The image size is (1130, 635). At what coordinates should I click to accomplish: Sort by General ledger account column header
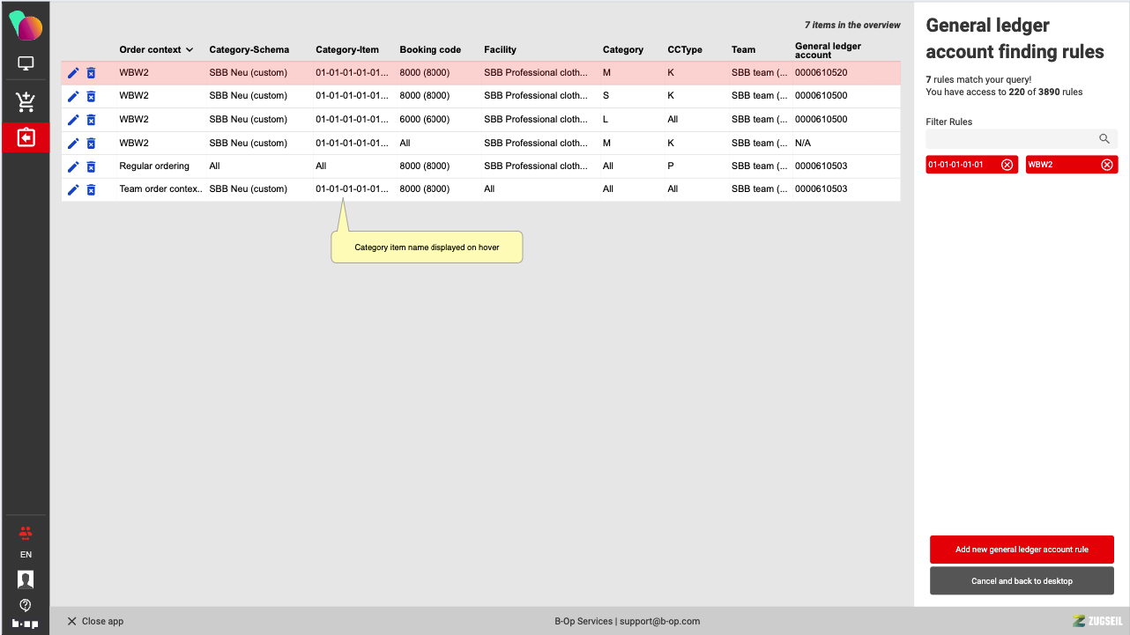pos(828,50)
